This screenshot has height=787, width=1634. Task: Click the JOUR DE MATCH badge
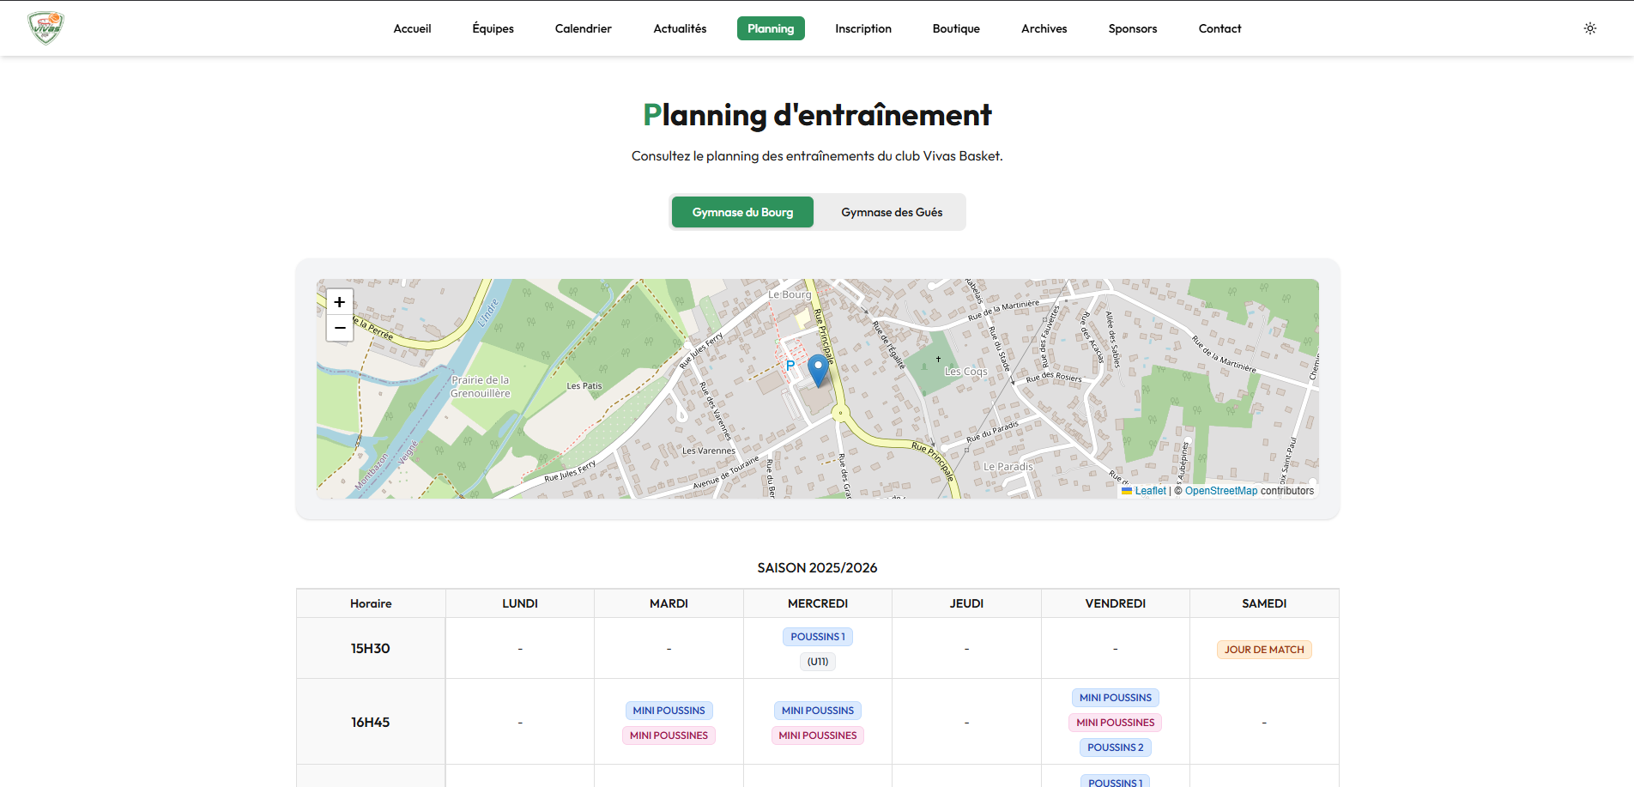click(x=1264, y=650)
